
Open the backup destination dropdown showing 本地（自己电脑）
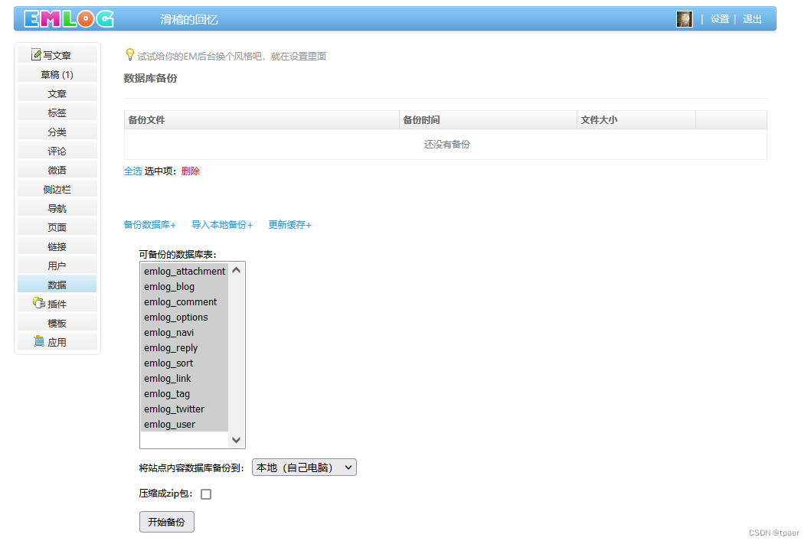tap(304, 467)
